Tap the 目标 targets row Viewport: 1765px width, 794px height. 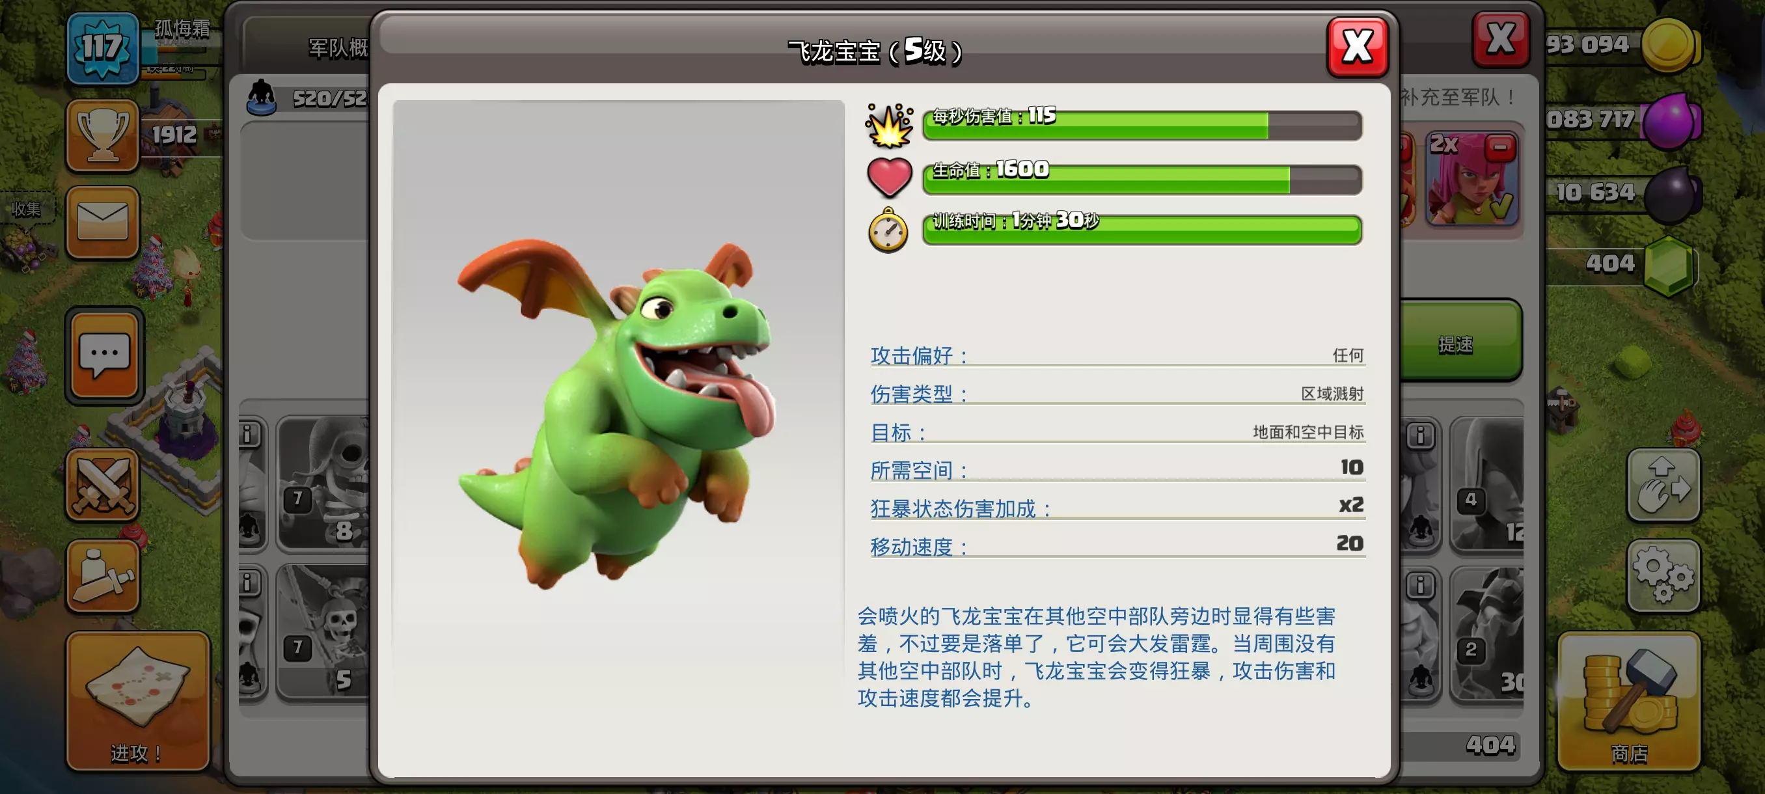[1117, 431]
